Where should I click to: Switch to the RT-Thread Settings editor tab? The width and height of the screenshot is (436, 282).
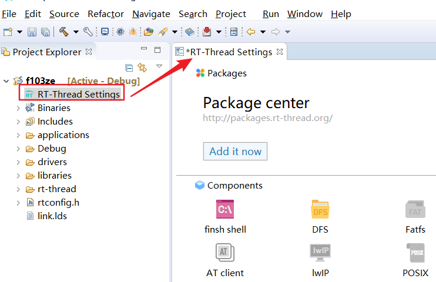point(229,52)
